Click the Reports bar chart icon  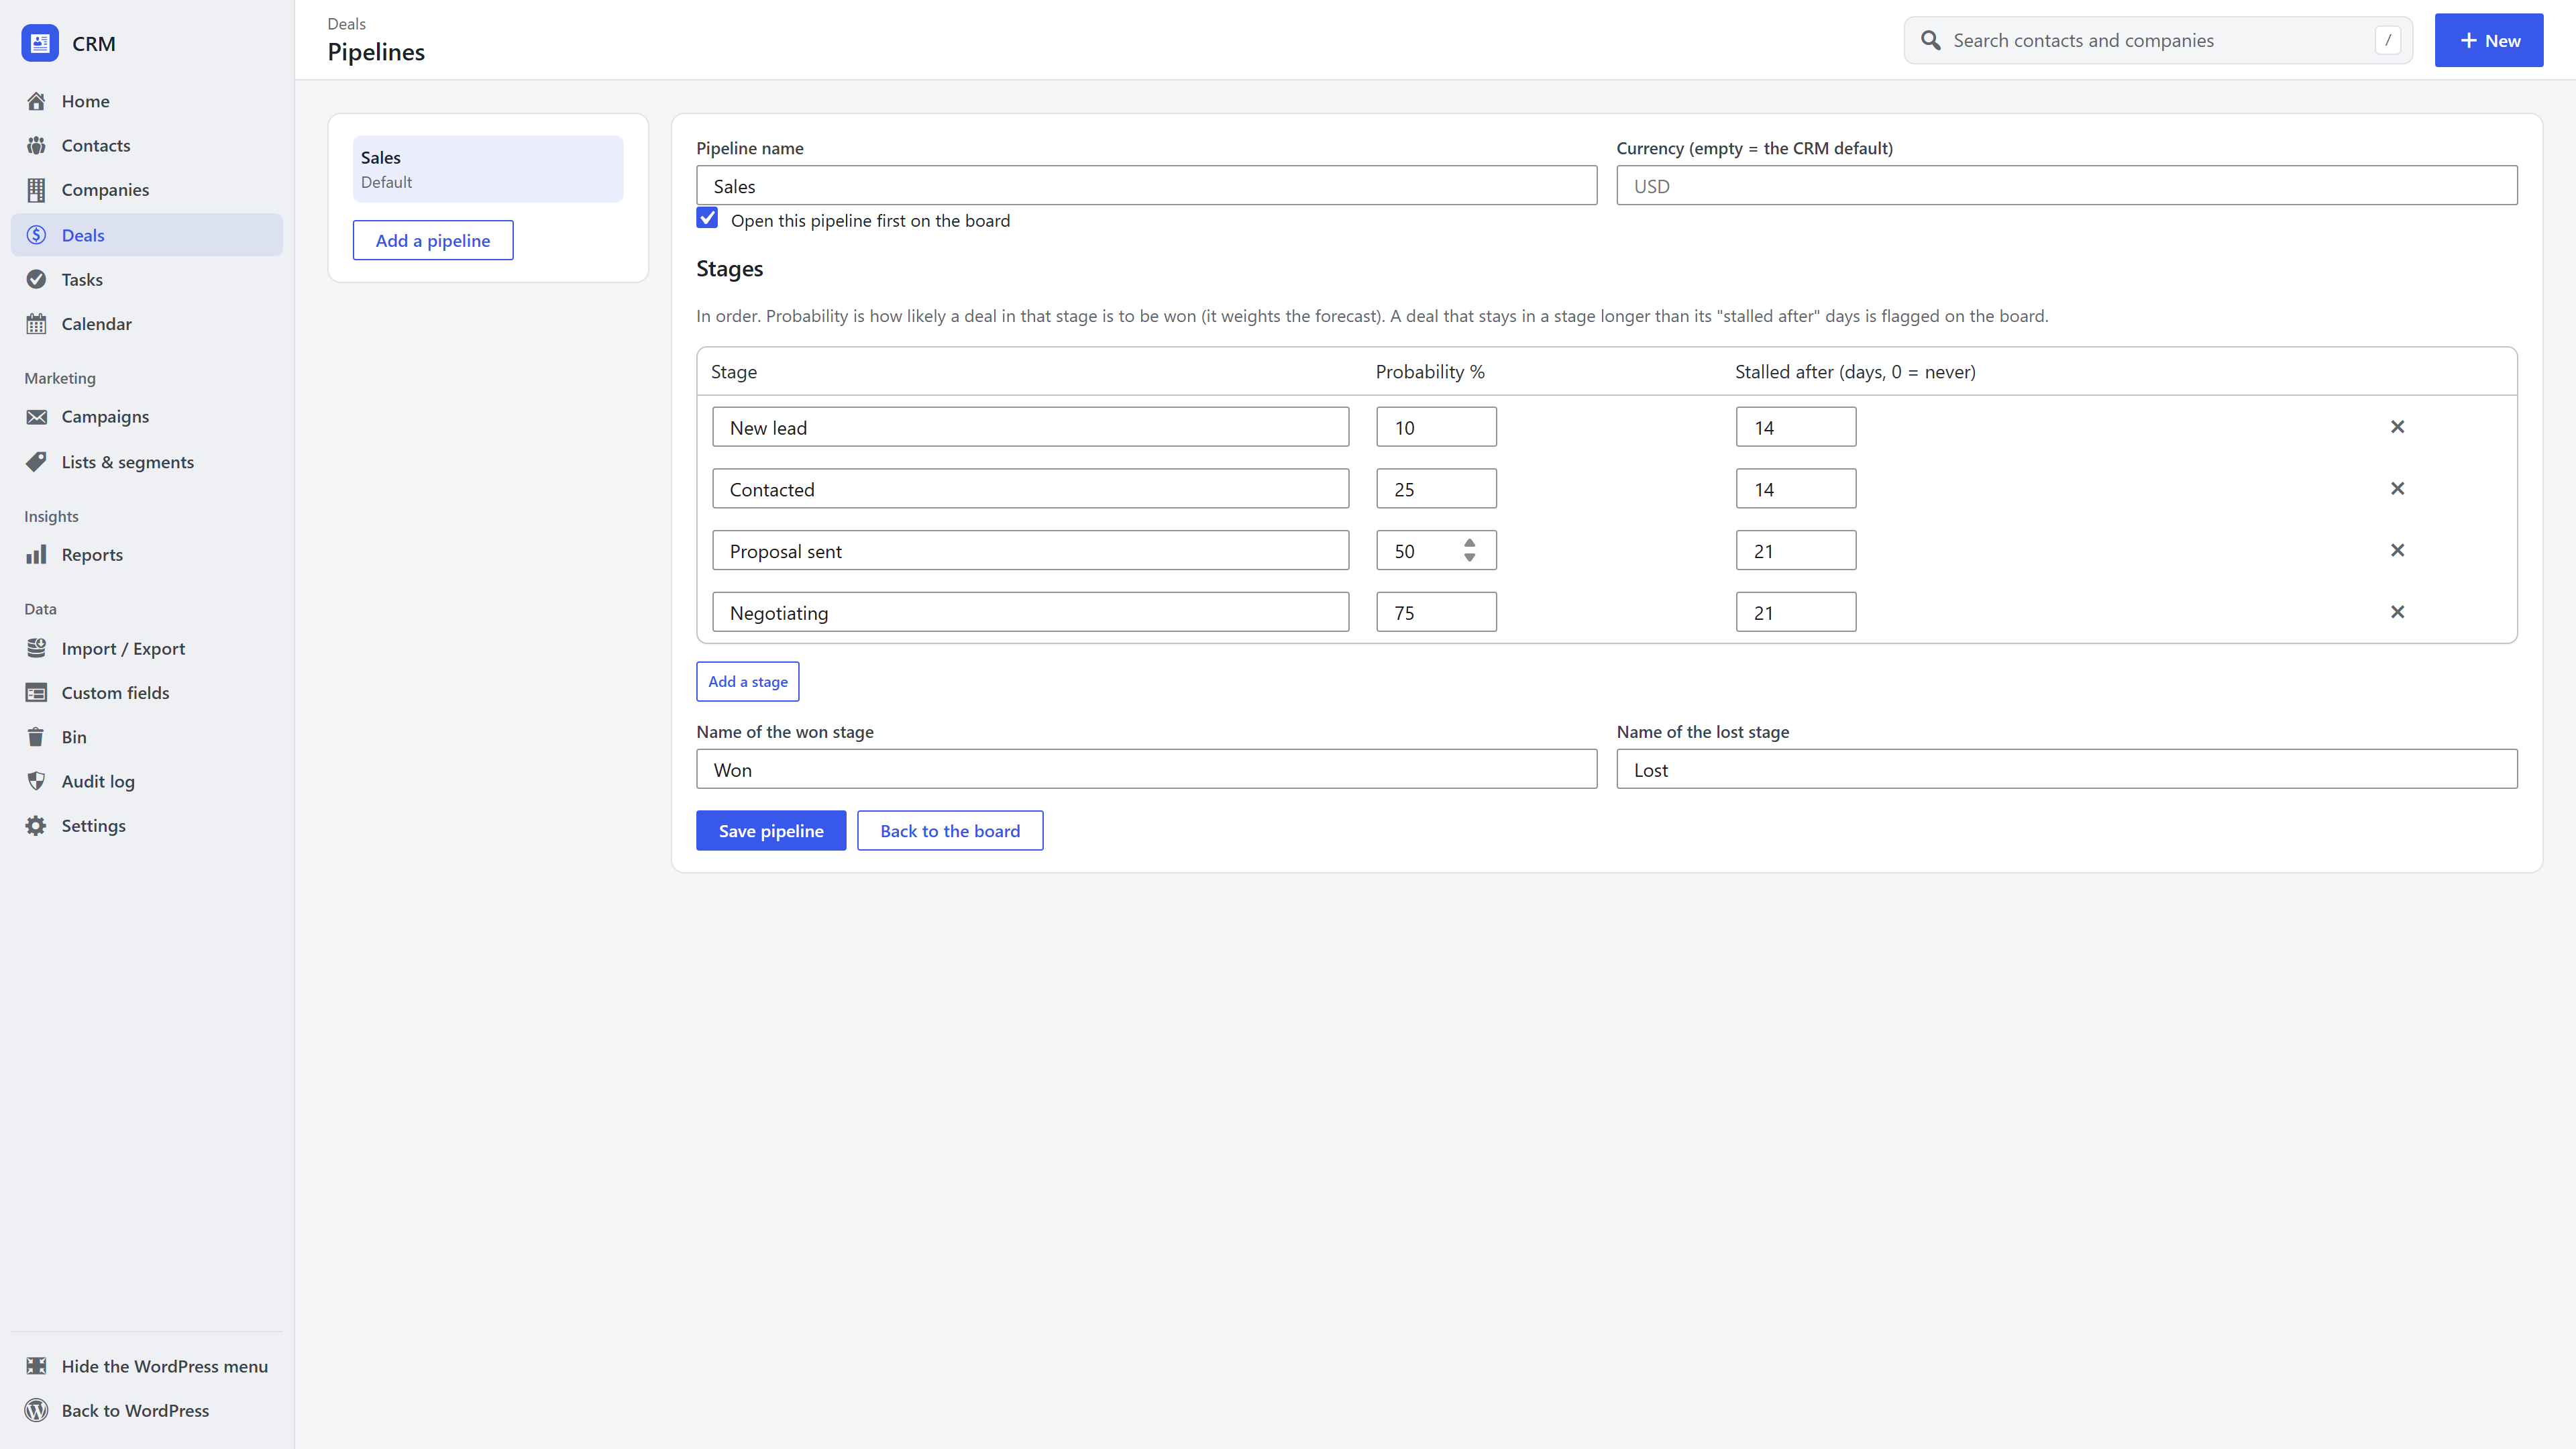(x=37, y=555)
